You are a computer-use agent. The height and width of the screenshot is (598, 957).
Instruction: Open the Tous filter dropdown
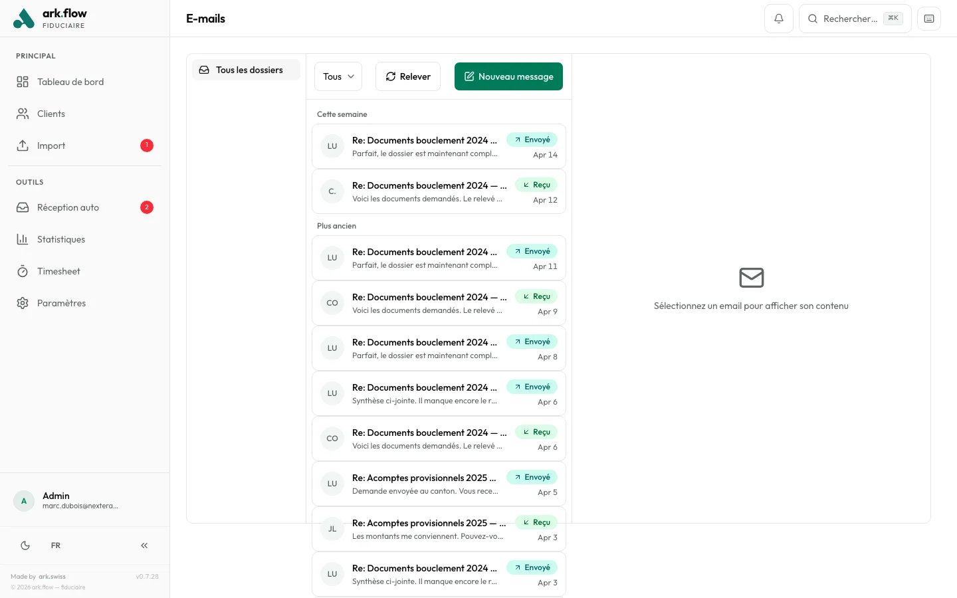(x=338, y=76)
